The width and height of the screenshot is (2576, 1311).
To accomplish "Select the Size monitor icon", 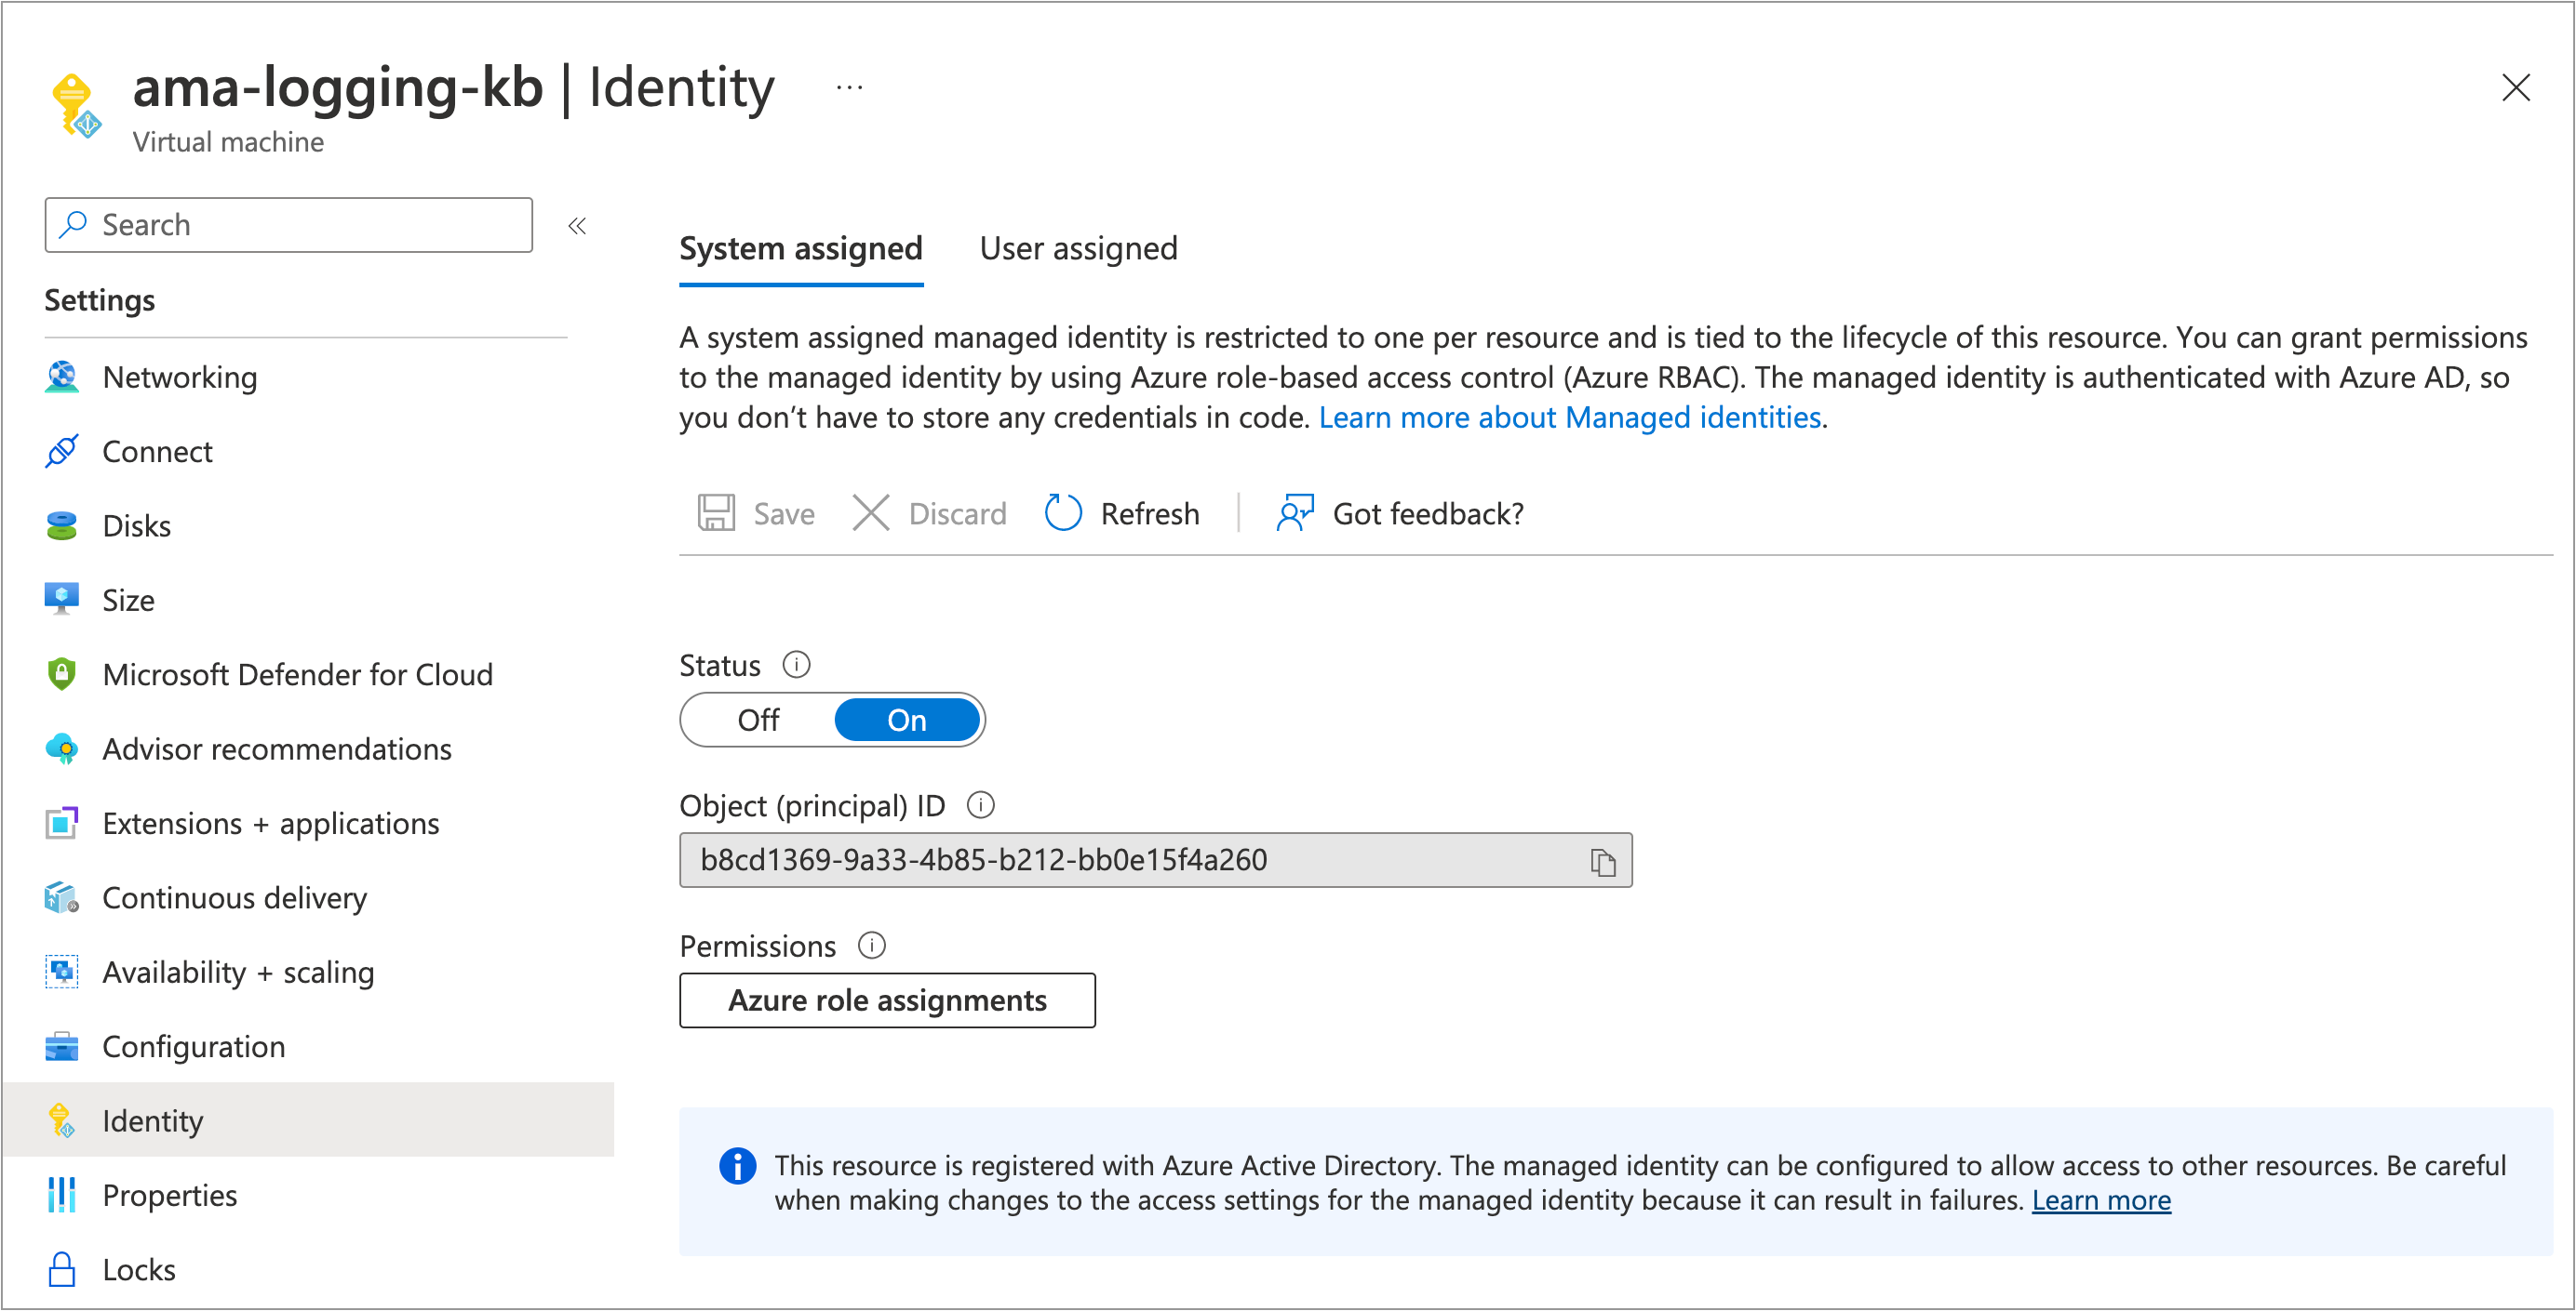I will [62, 600].
